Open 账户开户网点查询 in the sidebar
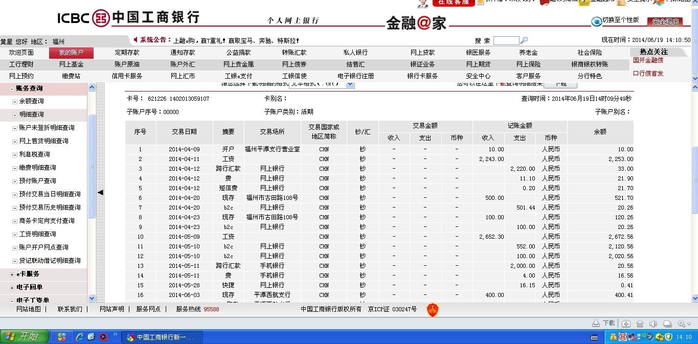The image size is (698, 344). pyautogui.click(x=44, y=247)
